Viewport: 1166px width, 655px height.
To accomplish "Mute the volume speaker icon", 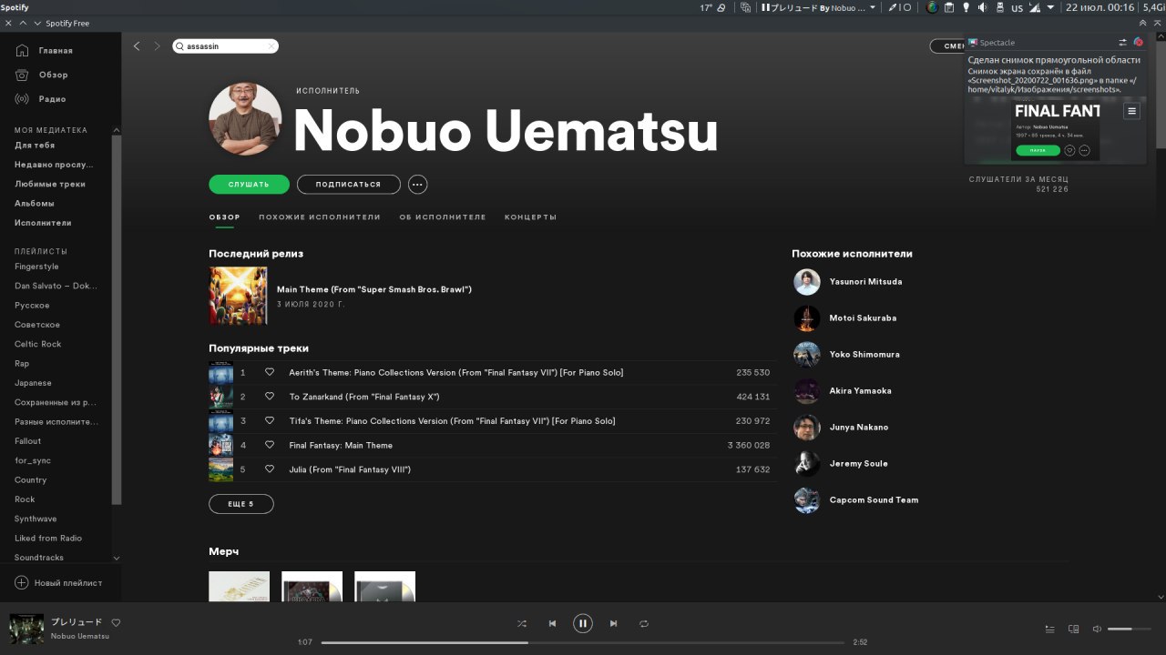I will click(x=1097, y=629).
